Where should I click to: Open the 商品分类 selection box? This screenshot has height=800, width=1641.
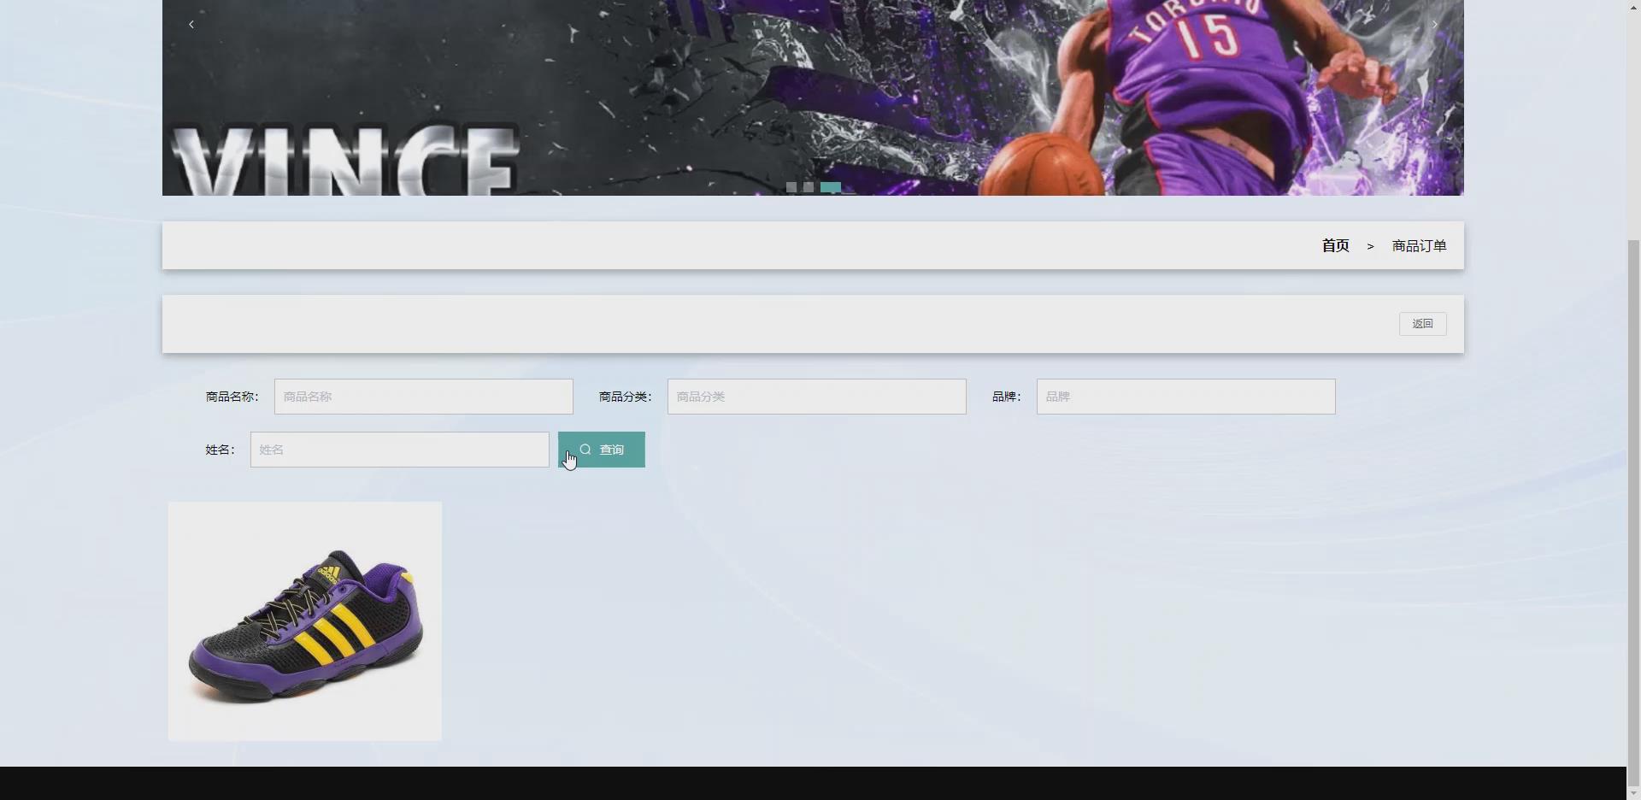click(816, 396)
